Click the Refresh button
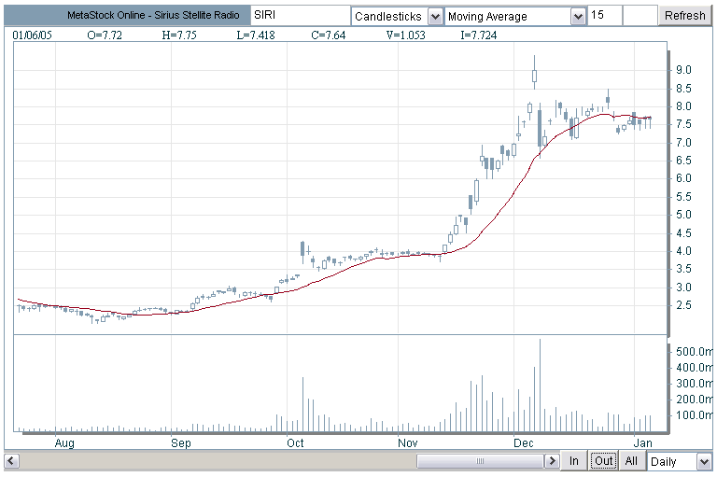Image resolution: width=717 pixels, height=477 pixels. [x=685, y=16]
